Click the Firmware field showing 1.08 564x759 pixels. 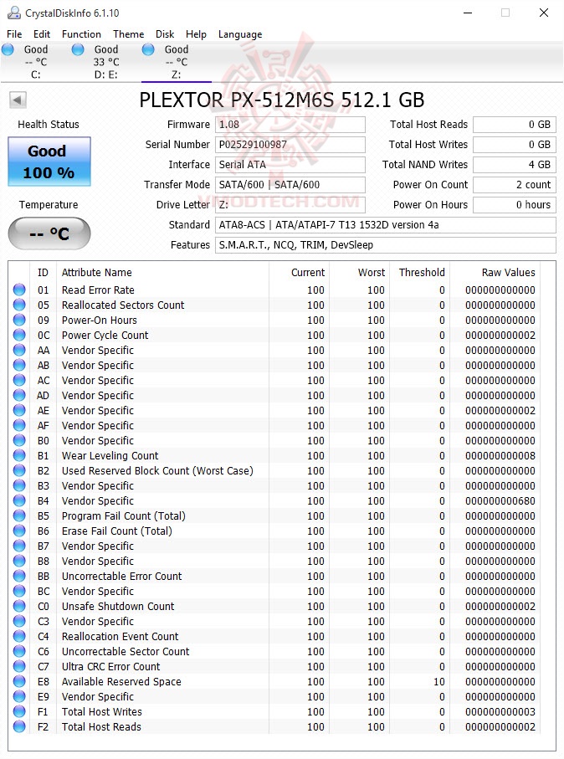[x=290, y=125]
